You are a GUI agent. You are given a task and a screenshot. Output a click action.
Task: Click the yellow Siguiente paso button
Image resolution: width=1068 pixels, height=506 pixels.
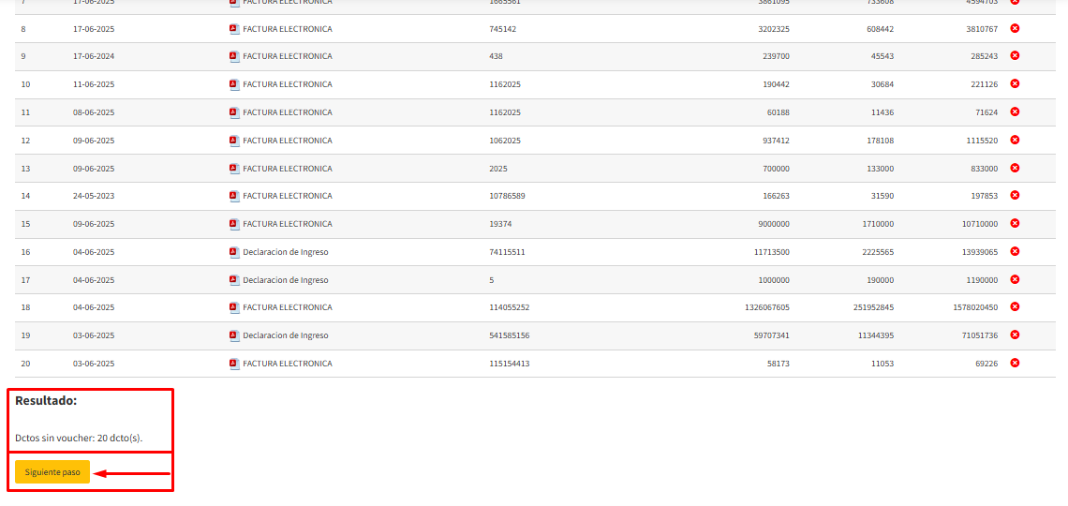(x=52, y=472)
